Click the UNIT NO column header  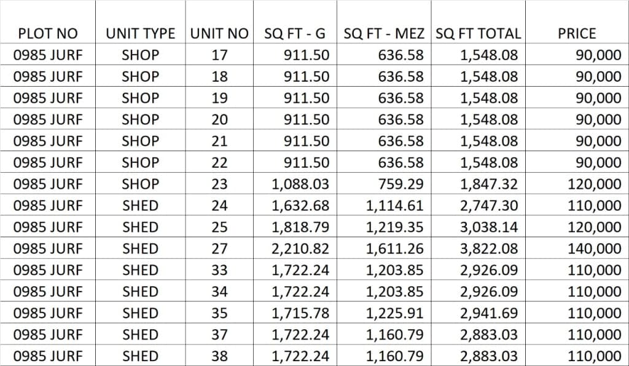point(219,33)
